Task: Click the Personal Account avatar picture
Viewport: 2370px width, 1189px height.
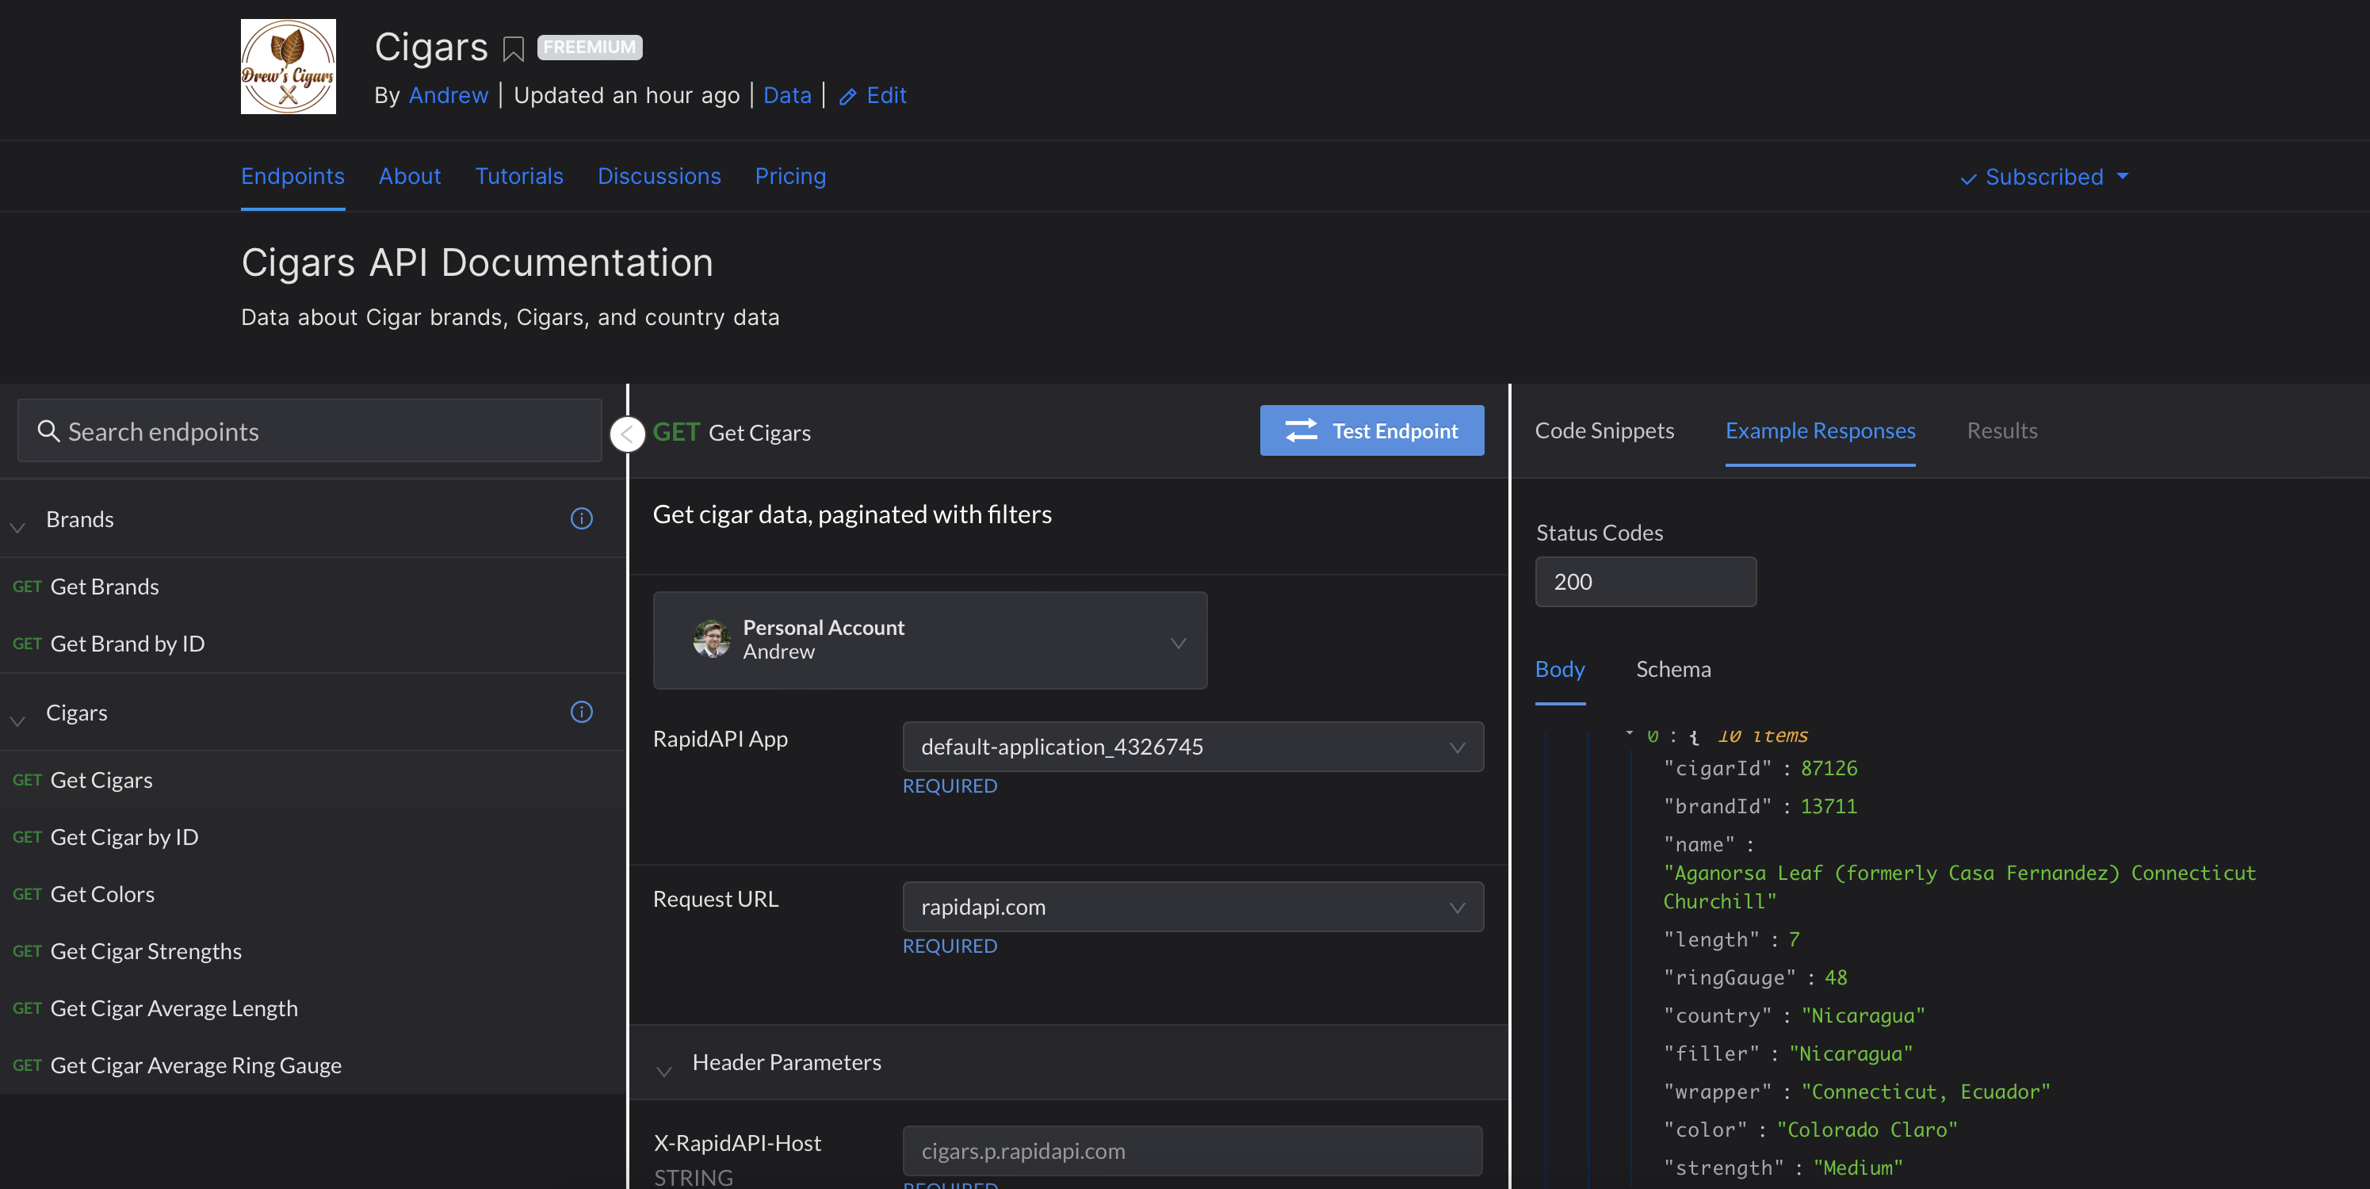Action: [711, 639]
